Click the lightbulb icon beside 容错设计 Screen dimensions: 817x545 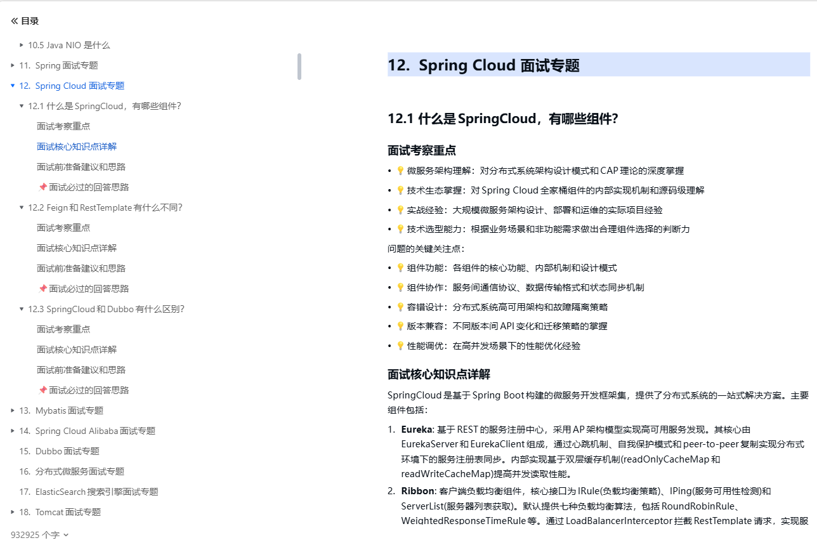coord(400,307)
